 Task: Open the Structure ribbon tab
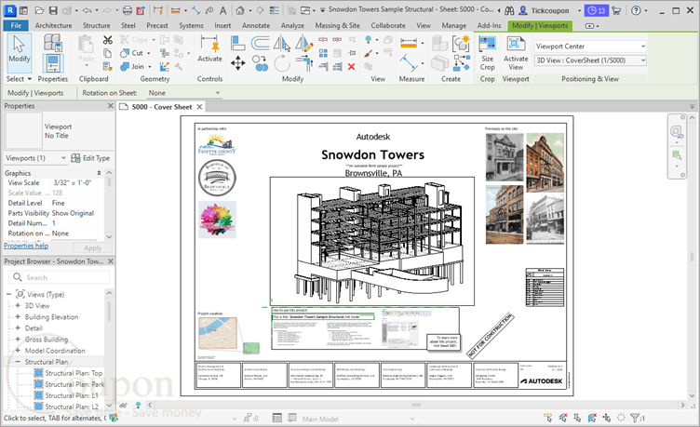pos(96,25)
